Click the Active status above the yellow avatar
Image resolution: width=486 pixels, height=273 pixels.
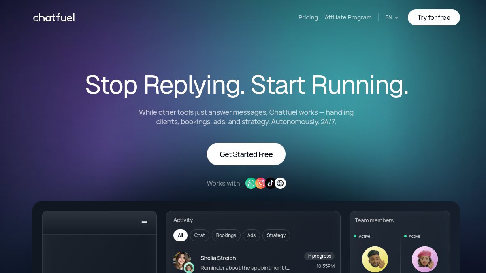point(362,236)
